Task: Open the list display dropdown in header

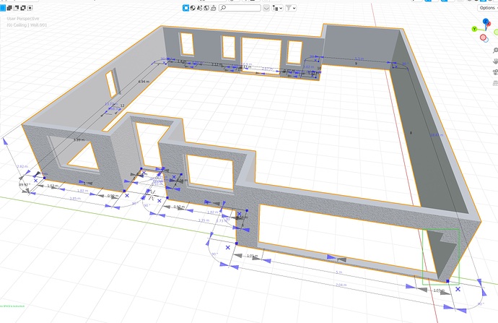Action: pos(278,8)
